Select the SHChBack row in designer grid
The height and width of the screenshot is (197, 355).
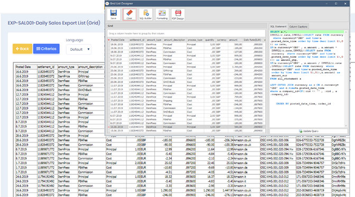187,112
